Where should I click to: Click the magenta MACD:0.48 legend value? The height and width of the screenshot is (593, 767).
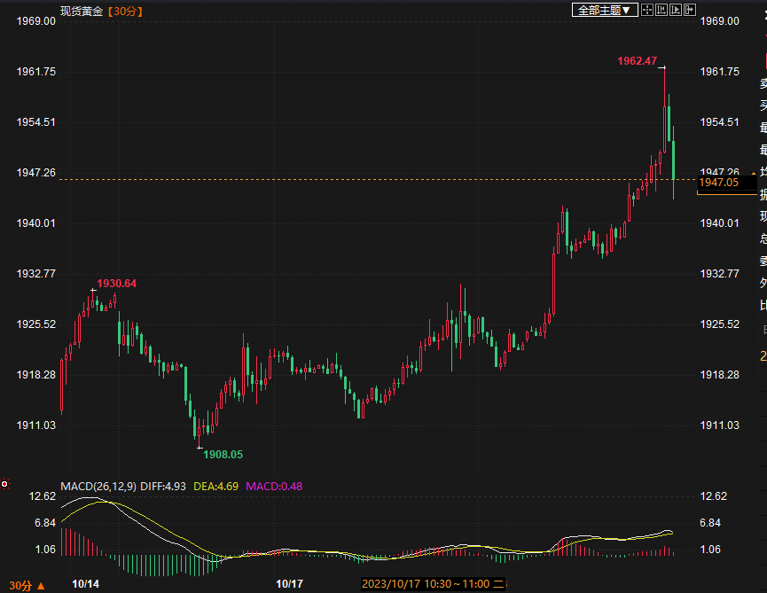coord(274,486)
